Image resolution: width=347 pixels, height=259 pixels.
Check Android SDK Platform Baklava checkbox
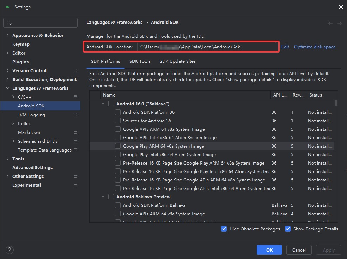coord(118,205)
